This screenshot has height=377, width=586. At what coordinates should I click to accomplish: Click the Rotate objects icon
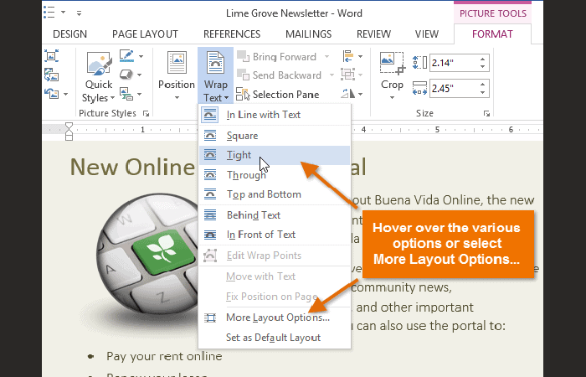[348, 94]
